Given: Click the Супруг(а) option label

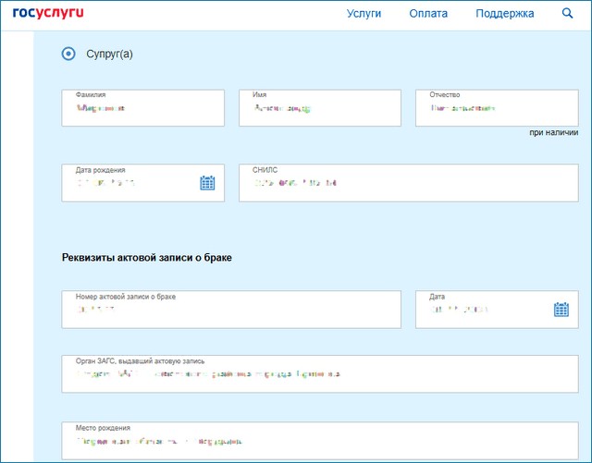Looking at the screenshot, I should pos(109,54).
